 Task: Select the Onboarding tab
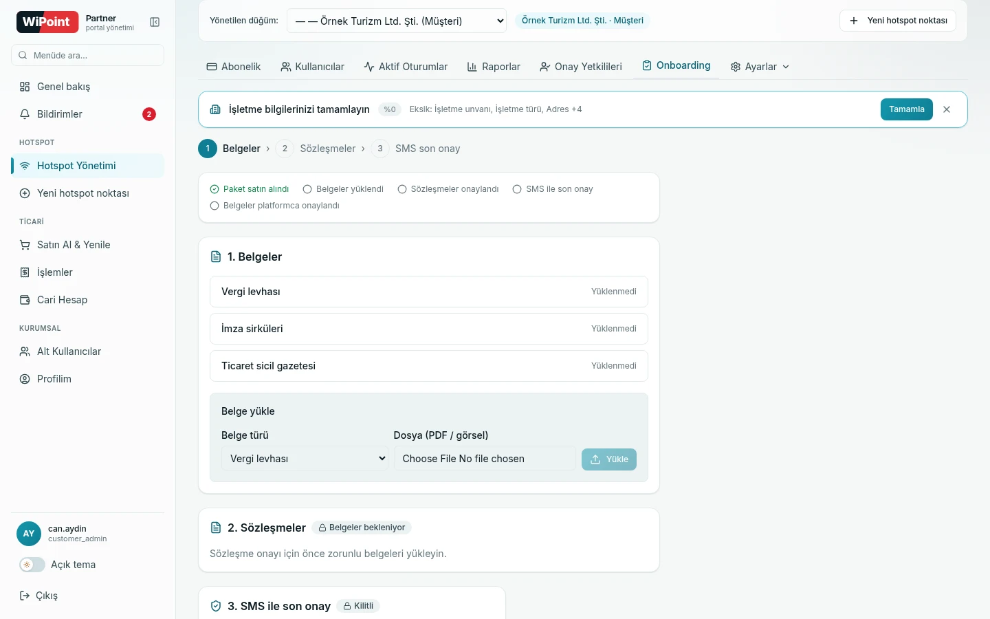[x=676, y=65]
